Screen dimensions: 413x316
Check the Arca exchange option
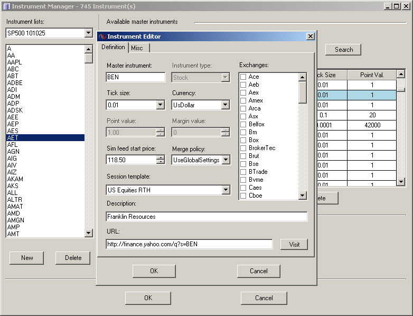243,108
